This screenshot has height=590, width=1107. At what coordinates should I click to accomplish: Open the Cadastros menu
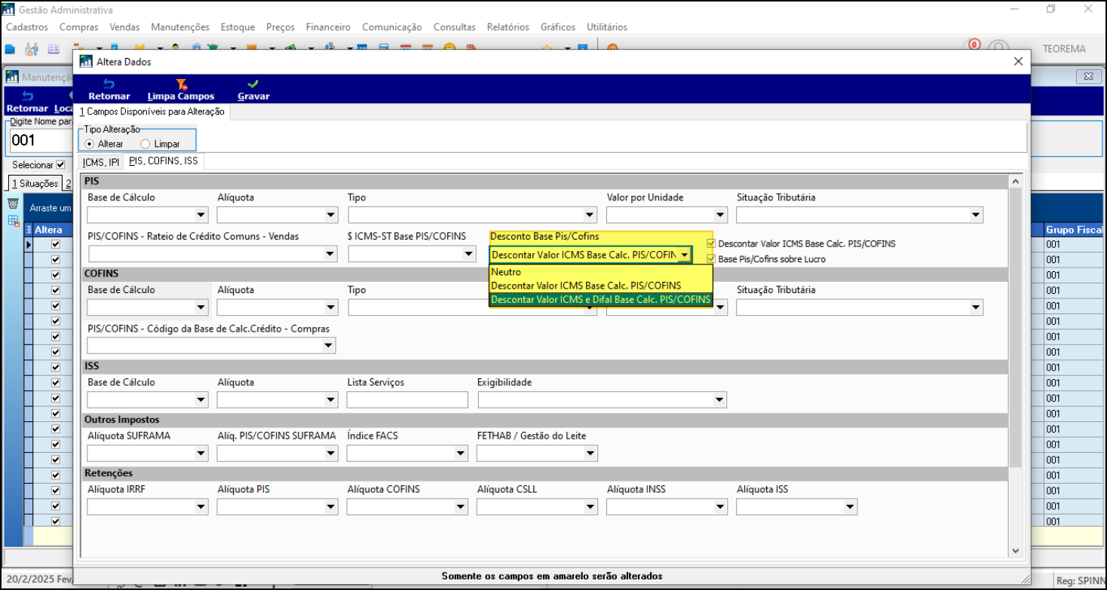(27, 27)
